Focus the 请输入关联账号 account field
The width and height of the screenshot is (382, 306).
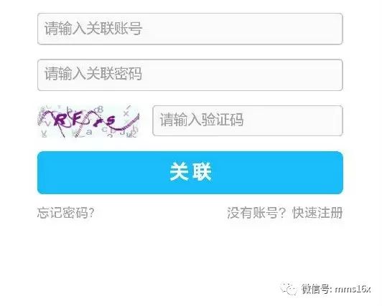[190, 29]
